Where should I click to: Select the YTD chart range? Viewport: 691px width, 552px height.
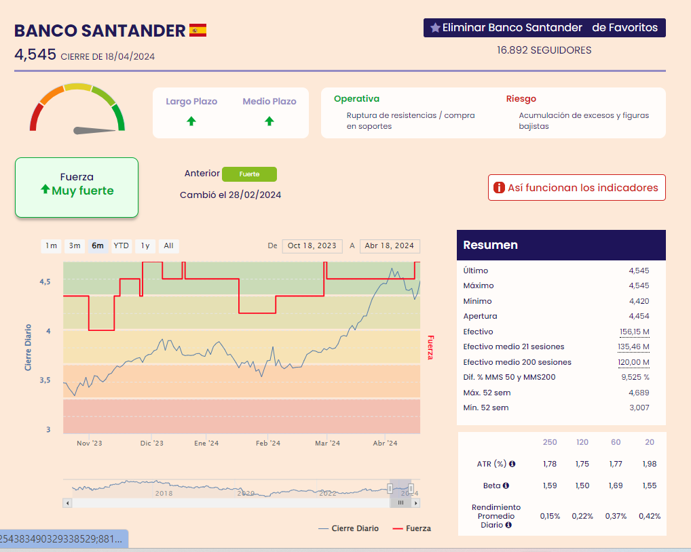(122, 245)
